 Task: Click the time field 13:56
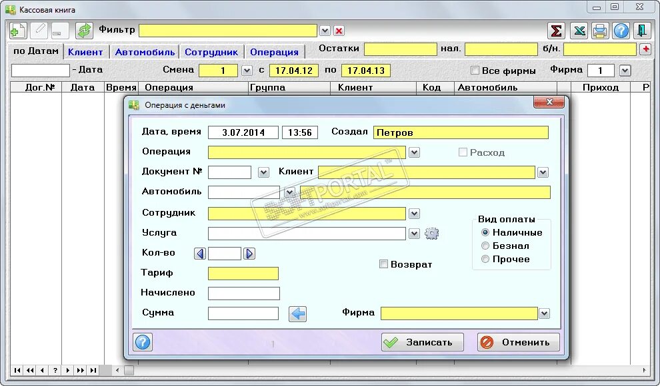(x=300, y=132)
